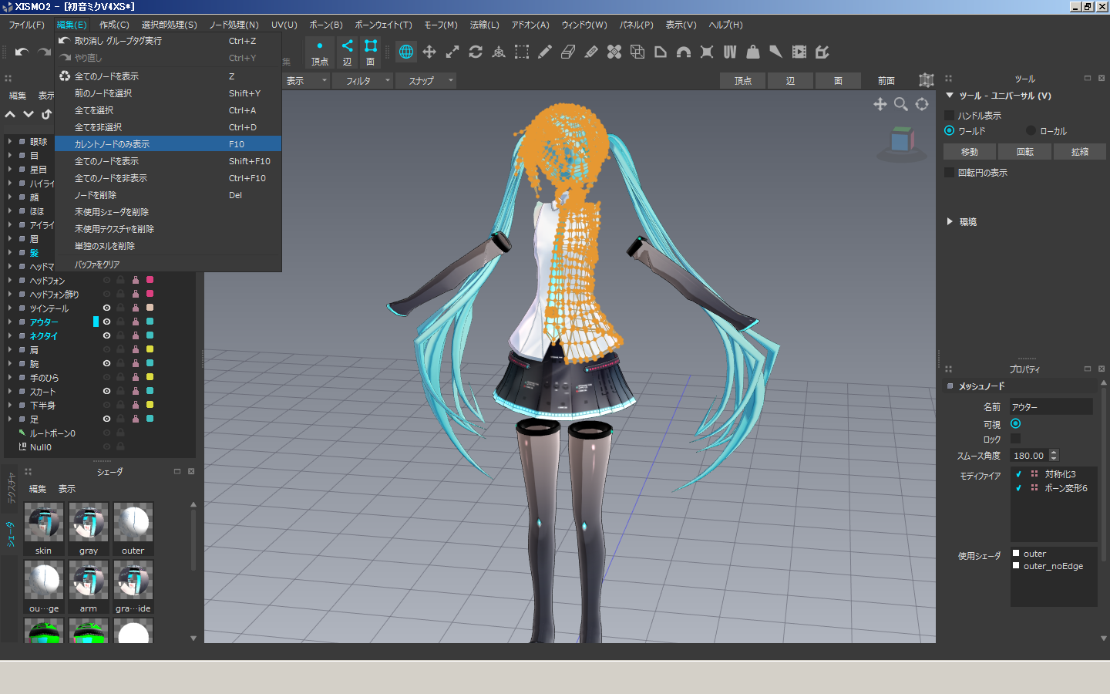
Task: Expand the 腕 tree node arrow
Action: pyautogui.click(x=10, y=363)
